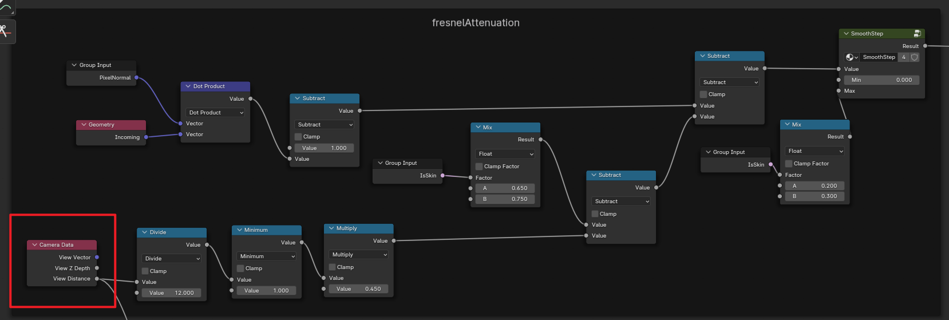
Task: Open the SmoothStep node tree browse icon
Action: click(x=852, y=57)
